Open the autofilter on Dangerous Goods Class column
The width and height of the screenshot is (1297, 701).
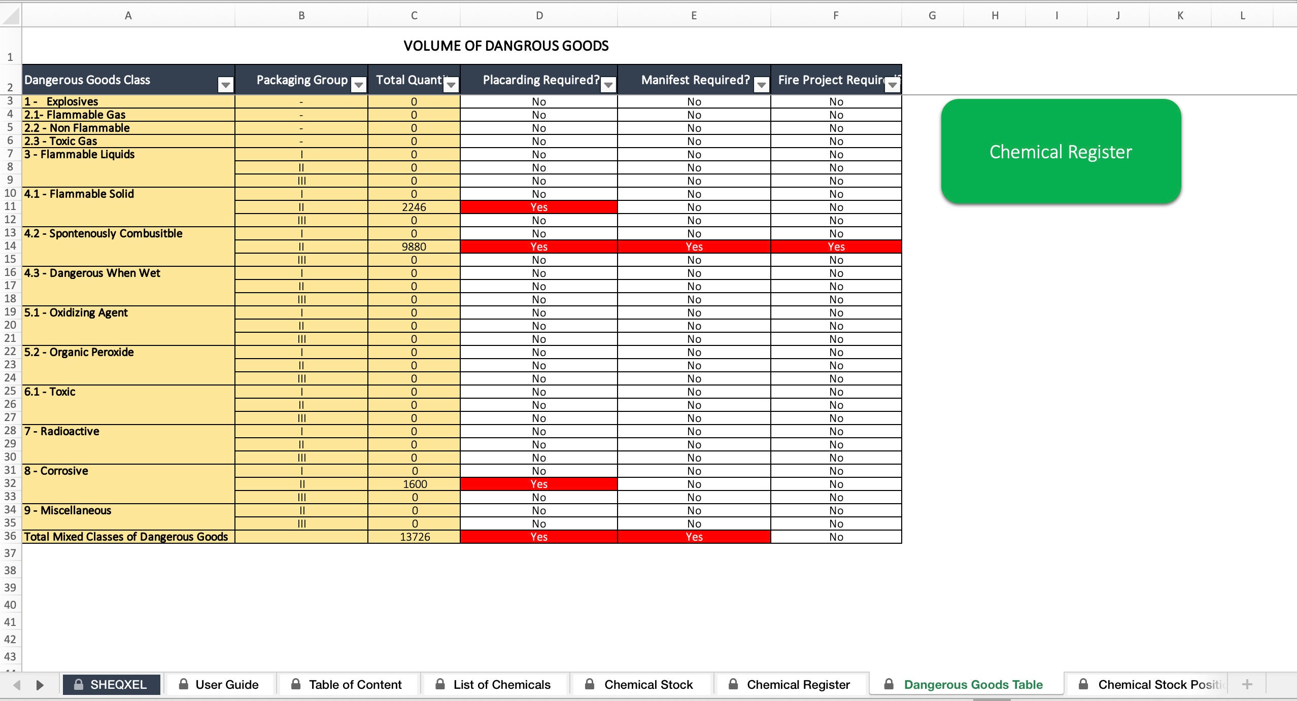225,85
